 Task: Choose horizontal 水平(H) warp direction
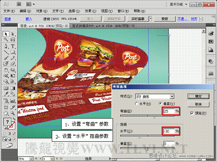[x=137, y=104]
